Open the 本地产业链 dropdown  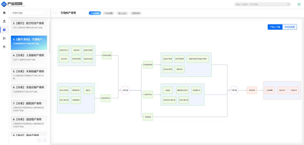tap(29, 13)
